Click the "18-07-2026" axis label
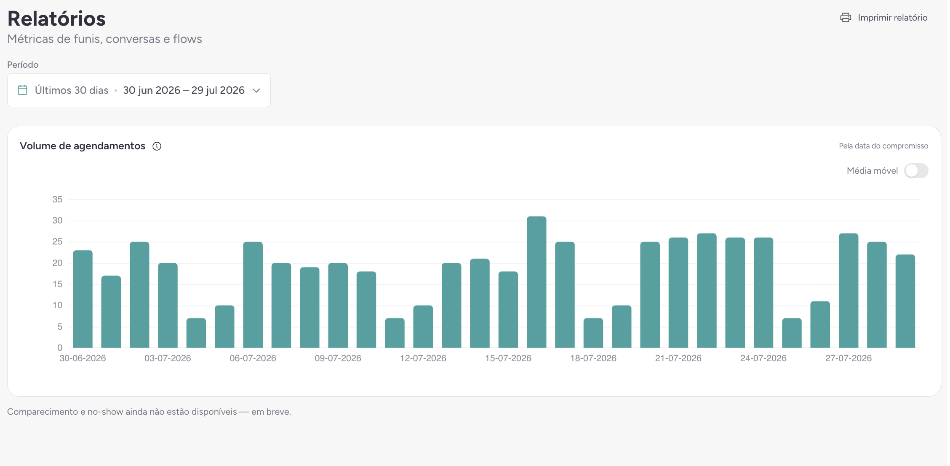This screenshot has height=466, width=950. [x=593, y=358]
